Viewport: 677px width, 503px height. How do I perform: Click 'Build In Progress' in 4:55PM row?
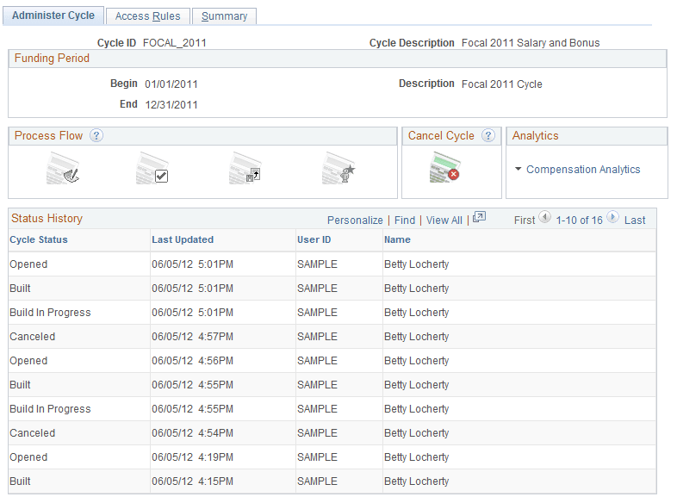[50, 409]
